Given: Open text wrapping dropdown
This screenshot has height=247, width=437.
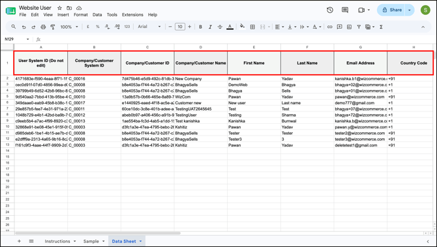Looking at the screenshot, I should pyautogui.click(x=304, y=27).
